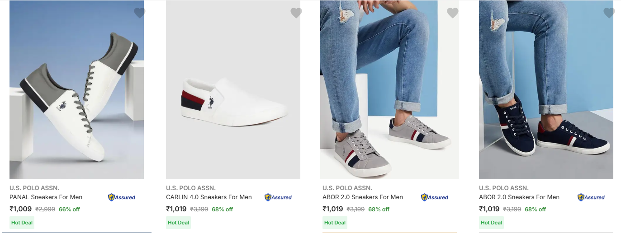Open the third product's ABOR 2.0 title link
621x233 pixels.
(362, 197)
